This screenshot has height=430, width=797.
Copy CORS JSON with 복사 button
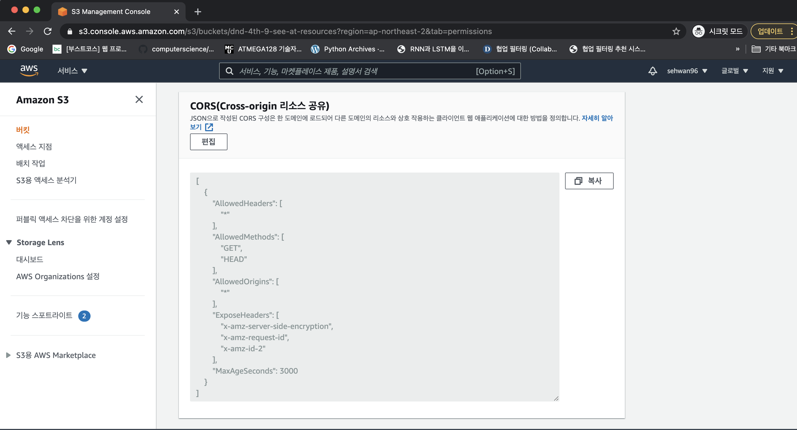click(589, 181)
